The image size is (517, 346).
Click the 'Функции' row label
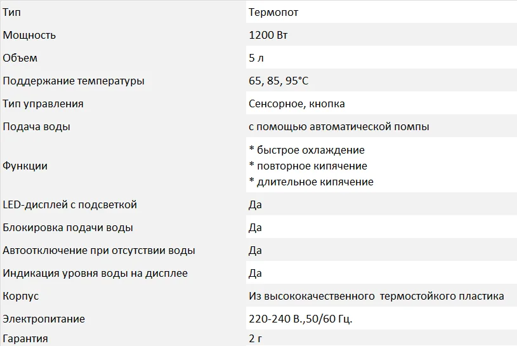point(25,166)
